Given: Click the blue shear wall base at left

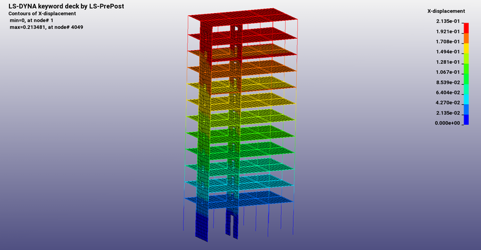Looking at the screenshot, I should click(202, 227).
